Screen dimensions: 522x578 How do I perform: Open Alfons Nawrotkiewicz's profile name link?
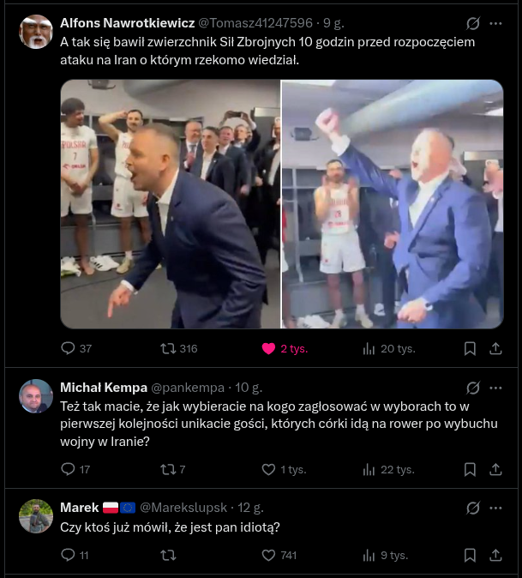(x=127, y=23)
